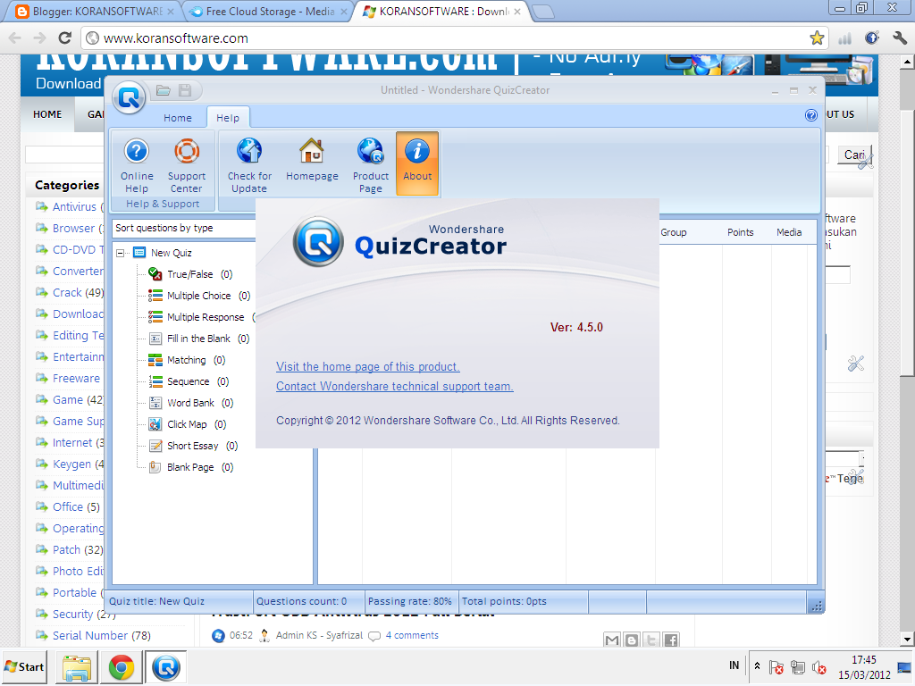Open HOME in website navigation

click(47, 114)
